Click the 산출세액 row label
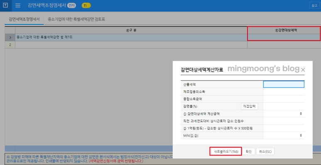Image resolution: width=321 pixels, height=165 pixels. point(190,84)
